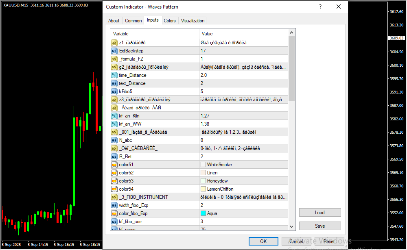Click the help question mark in title bar
This screenshot has height=250, width=407.
(320, 7)
